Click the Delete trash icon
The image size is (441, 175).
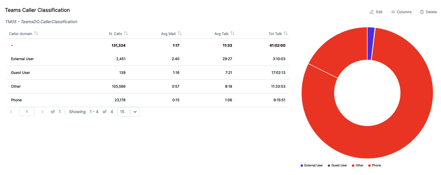[422, 12]
